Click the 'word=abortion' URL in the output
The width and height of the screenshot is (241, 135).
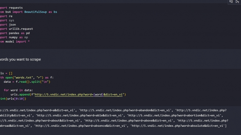[174, 115]
